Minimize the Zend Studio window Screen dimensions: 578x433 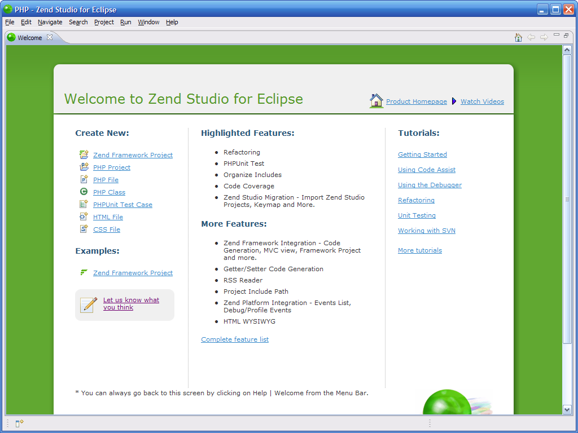[x=542, y=9]
